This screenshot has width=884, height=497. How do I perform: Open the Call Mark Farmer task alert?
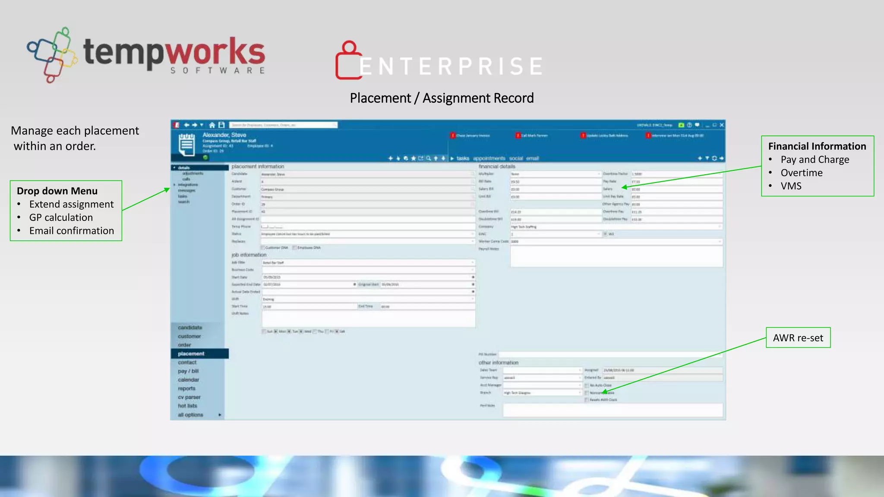[x=531, y=135]
